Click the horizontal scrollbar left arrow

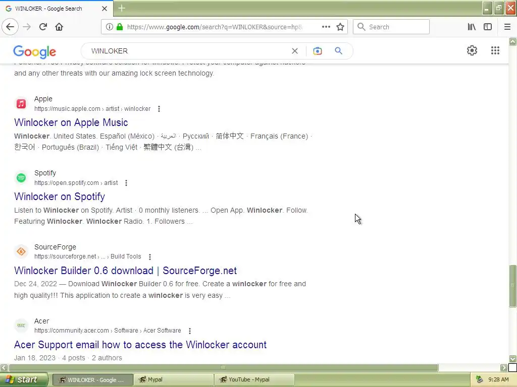4,367
